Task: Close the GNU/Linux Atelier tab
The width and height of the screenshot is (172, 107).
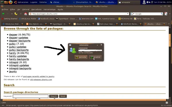Action: [22, 24]
